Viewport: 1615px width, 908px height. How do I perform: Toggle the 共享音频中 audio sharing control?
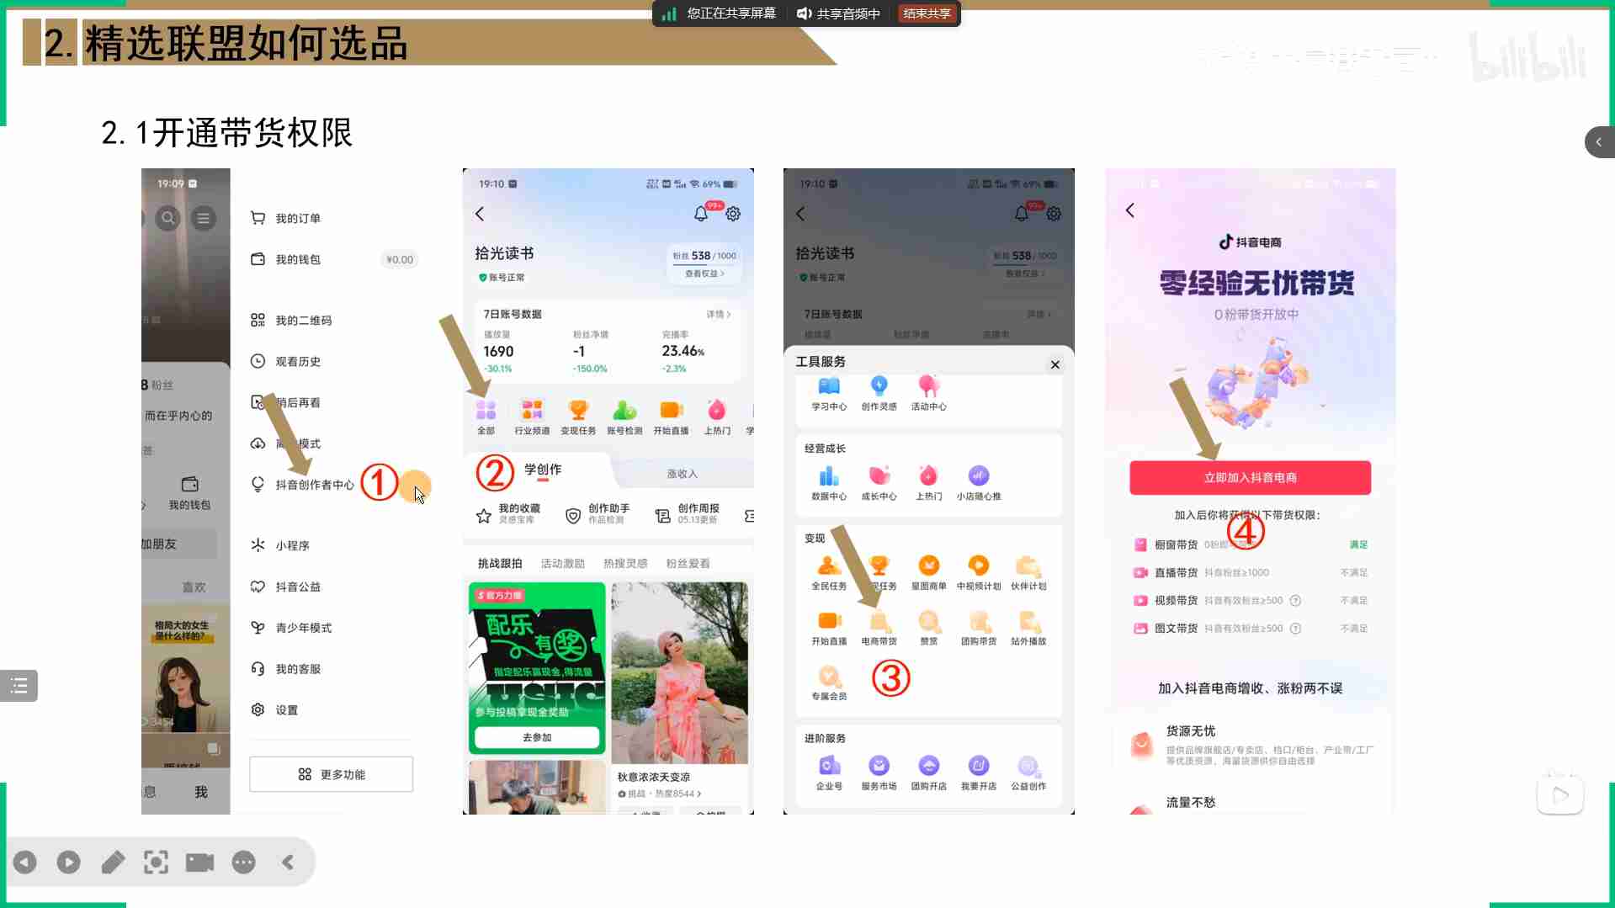pos(838,13)
